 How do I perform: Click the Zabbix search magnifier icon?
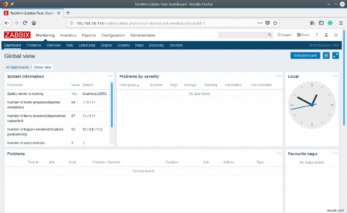[269, 35]
